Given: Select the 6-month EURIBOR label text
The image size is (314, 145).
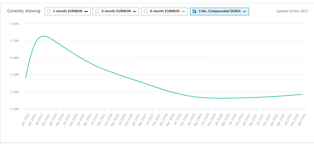Looking at the screenshot, I should coord(164,11).
